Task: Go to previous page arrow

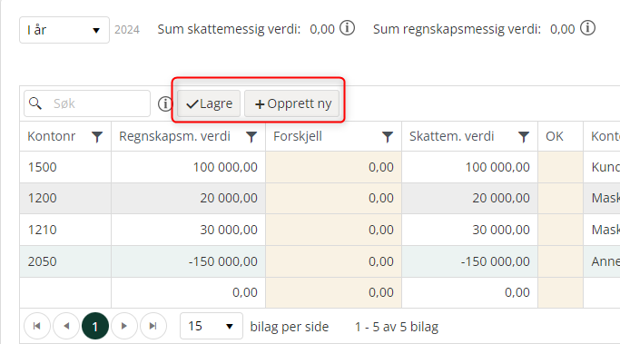Action: coord(66,326)
